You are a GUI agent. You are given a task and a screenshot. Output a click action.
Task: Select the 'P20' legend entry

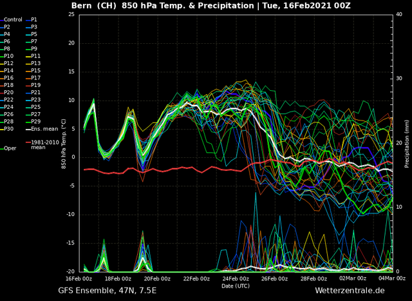(x=8, y=92)
